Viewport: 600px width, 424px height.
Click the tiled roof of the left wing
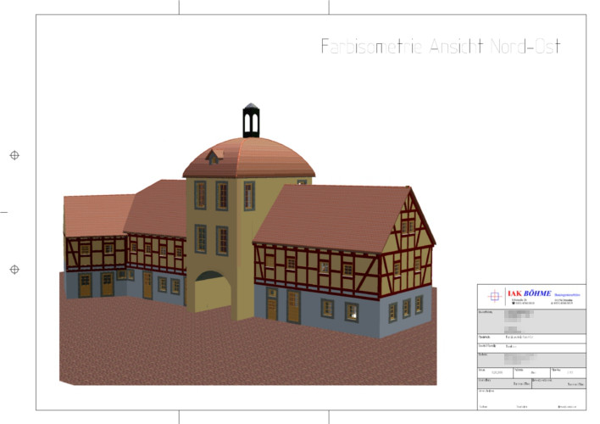coord(96,215)
